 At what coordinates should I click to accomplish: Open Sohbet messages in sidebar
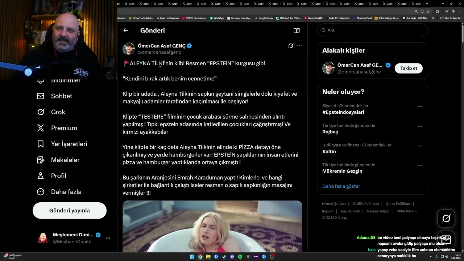[55, 96]
